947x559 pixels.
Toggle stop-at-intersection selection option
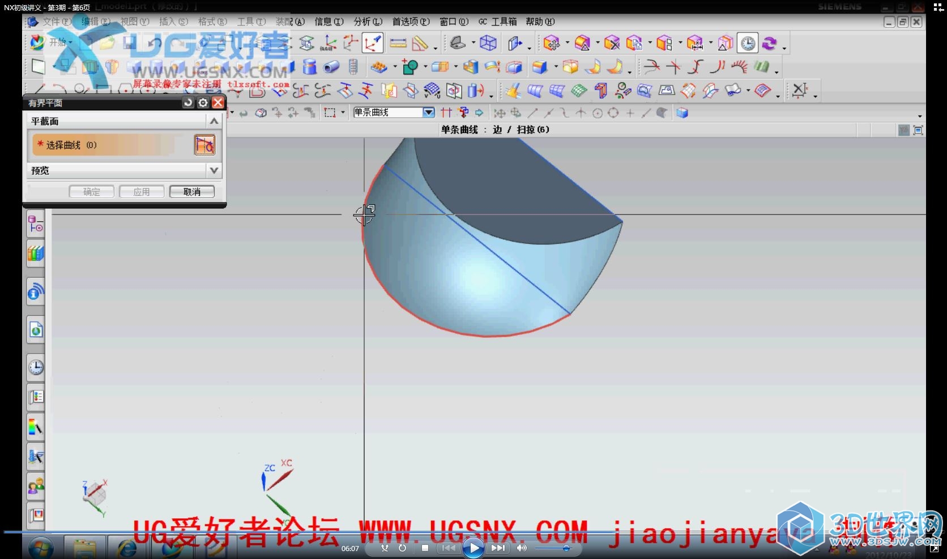pos(446,113)
